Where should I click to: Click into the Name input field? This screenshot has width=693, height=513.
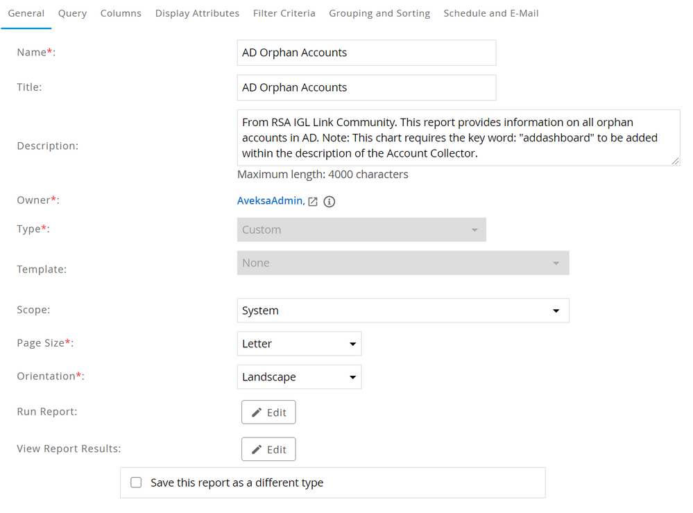click(366, 53)
